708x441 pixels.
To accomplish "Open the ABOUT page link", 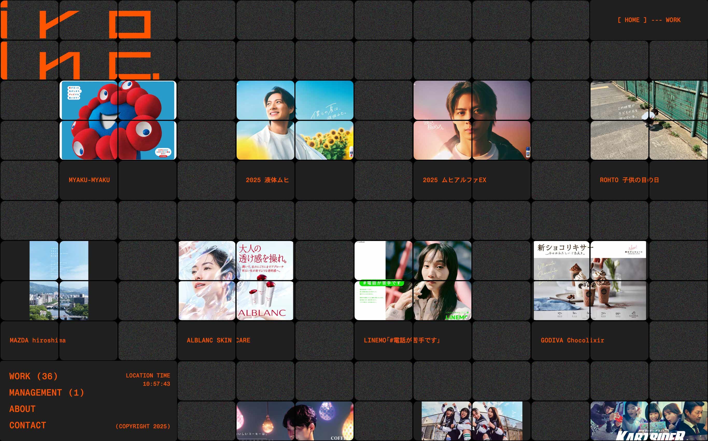I will point(23,409).
